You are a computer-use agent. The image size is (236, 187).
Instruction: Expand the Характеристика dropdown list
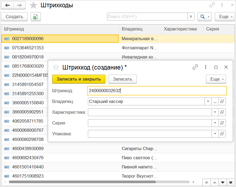point(215,112)
